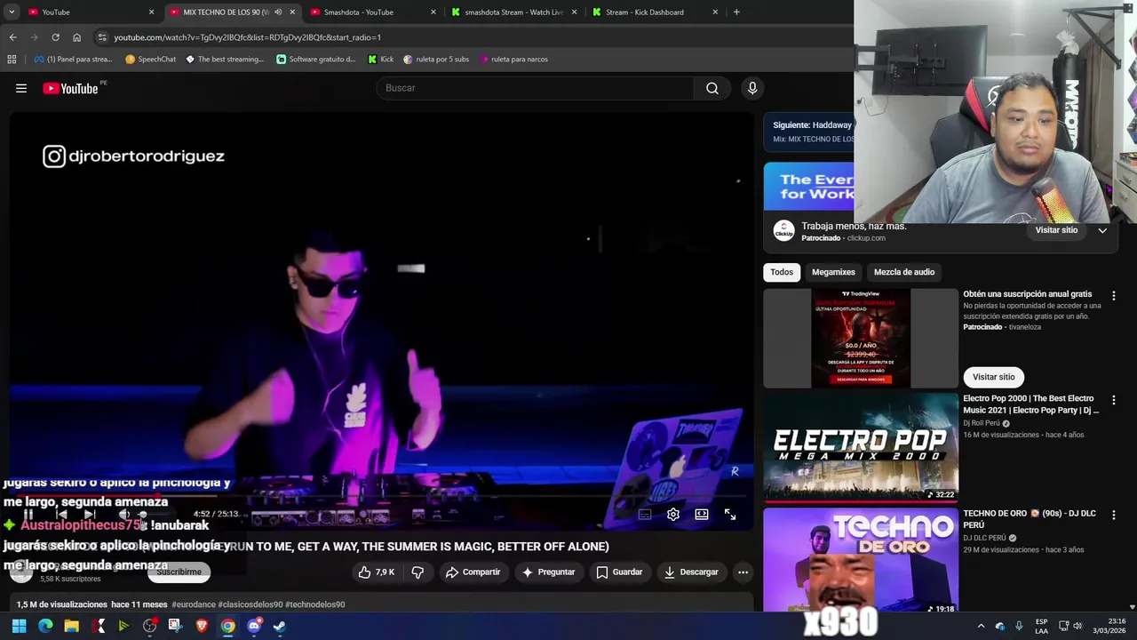
Task: Click the #technodelos90 hashtag link
Action: pos(314,604)
